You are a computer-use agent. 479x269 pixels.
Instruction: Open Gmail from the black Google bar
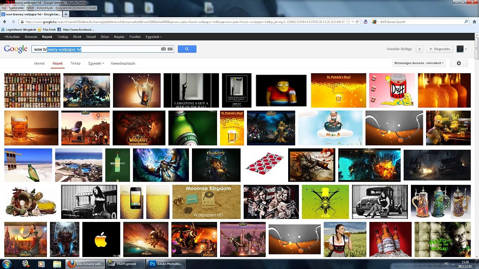point(91,37)
